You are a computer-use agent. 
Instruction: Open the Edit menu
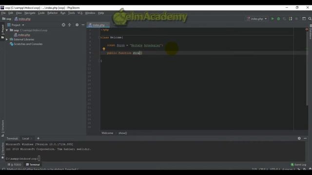(x=11, y=13)
